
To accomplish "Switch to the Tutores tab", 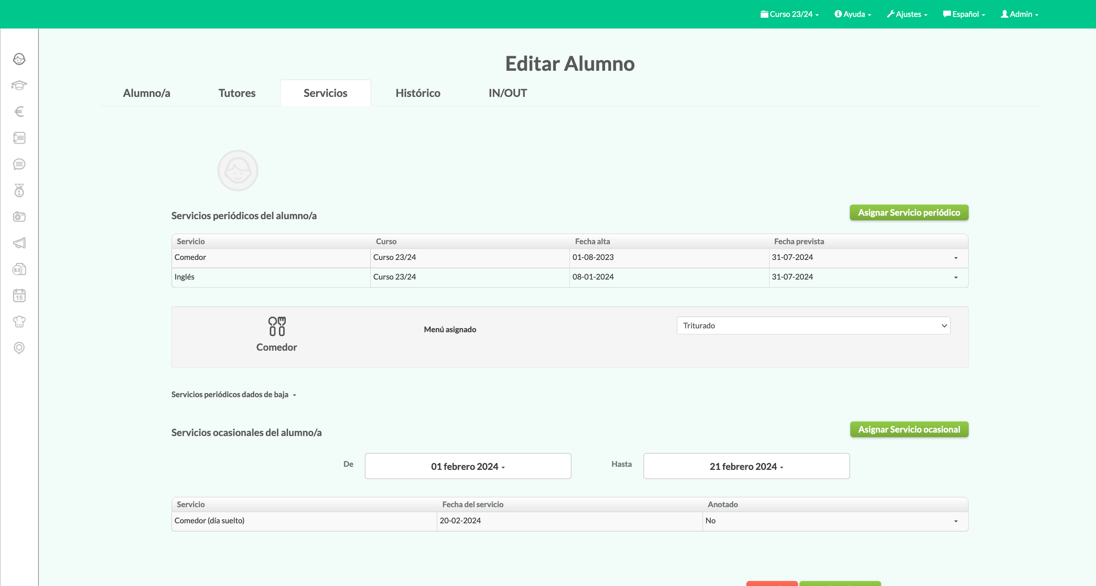I will [x=237, y=93].
